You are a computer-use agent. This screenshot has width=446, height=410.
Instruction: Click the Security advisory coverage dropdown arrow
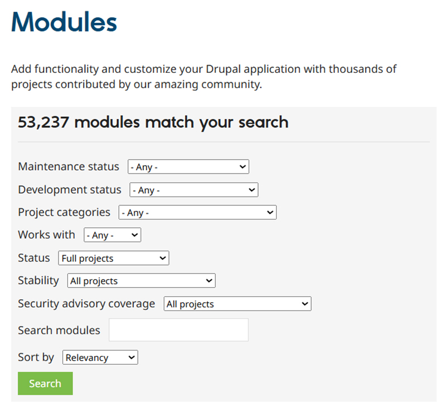305,304
